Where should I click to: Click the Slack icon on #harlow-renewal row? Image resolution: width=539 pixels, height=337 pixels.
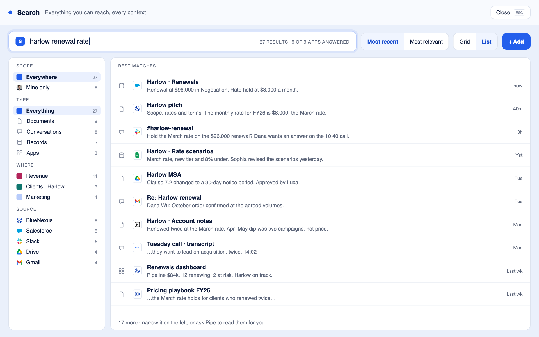137,132
